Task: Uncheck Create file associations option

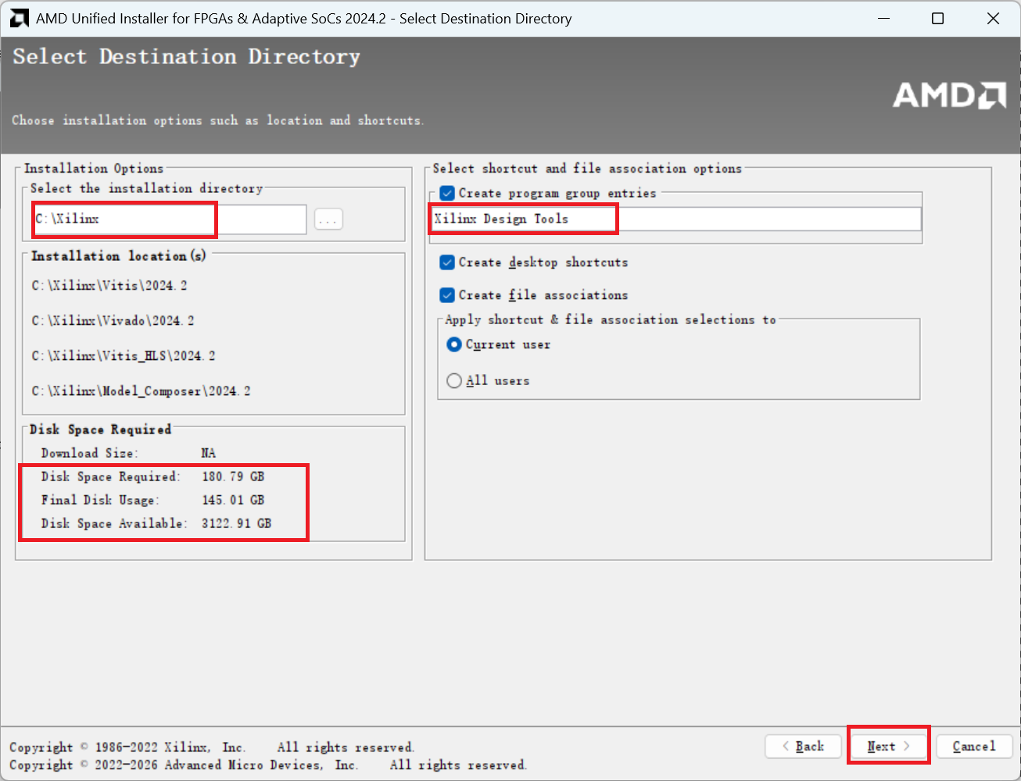Action: coord(447,295)
